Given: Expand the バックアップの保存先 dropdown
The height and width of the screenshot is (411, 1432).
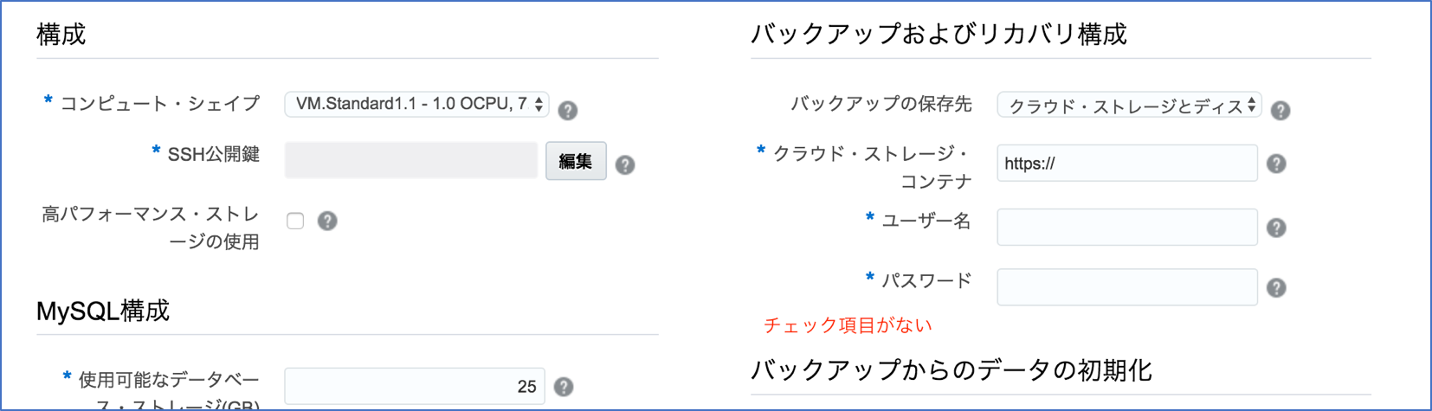Looking at the screenshot, I should pos(1129,106).
